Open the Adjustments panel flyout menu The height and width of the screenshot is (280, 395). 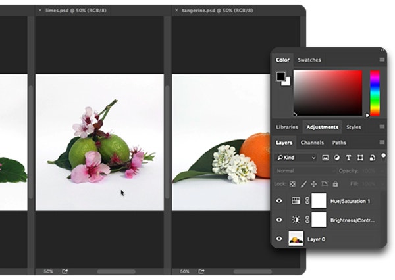pyautogui.click(x=382, y=127)
